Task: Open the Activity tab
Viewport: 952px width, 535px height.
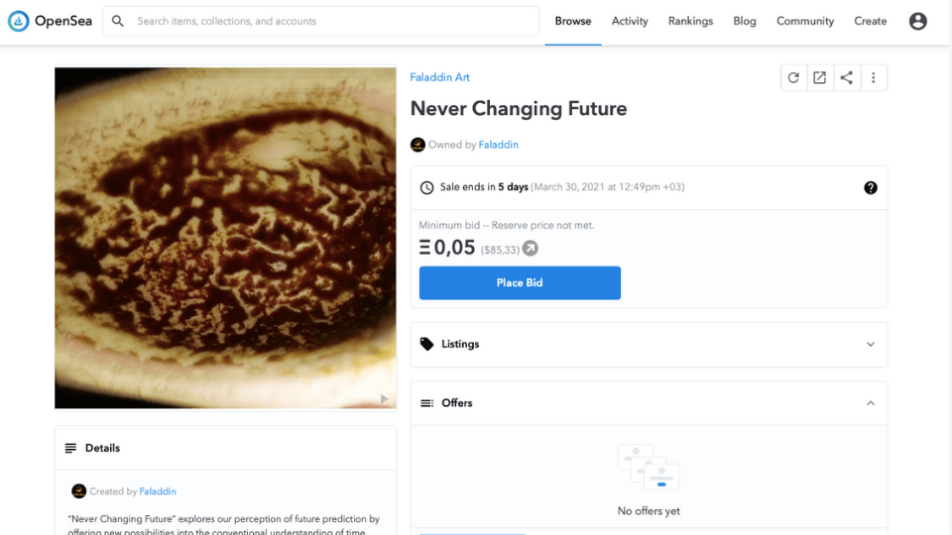Action: [630, 21]
